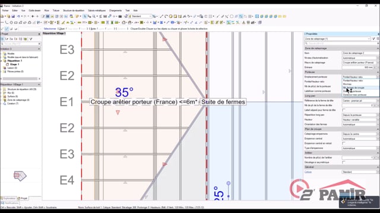Click the Calque link in Général section
Viewport: 380px width, 213px height.
(x=308, y=172)
